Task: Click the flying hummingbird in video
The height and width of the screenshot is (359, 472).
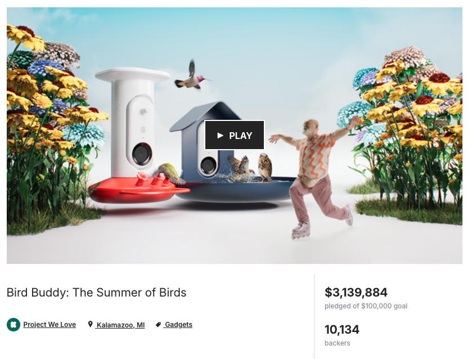Action: tap(192, 77)
